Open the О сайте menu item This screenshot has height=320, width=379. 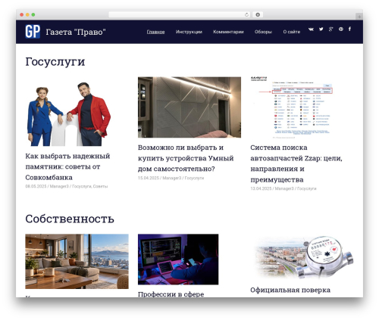(x=292, y=32)
